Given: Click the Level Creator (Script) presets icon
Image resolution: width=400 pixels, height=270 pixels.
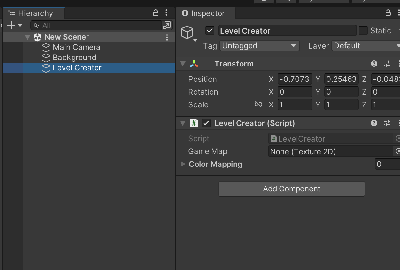Looking at the screenshot, I should (x=387, y=123).
